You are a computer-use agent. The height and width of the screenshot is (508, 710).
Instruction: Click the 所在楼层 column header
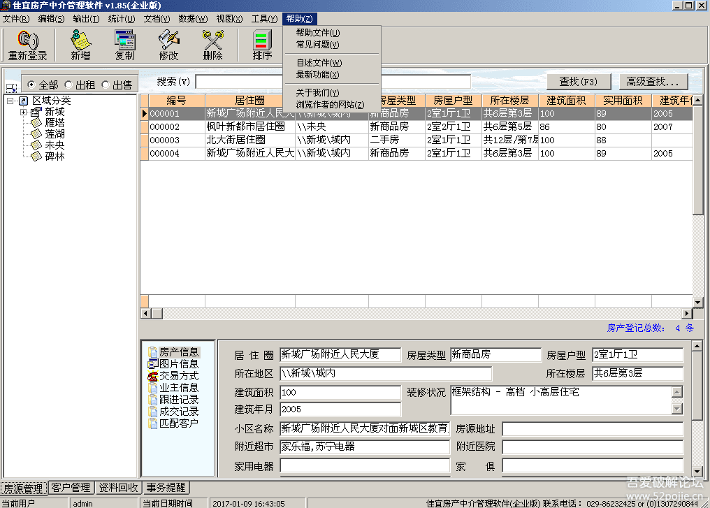tap(510, 101)
